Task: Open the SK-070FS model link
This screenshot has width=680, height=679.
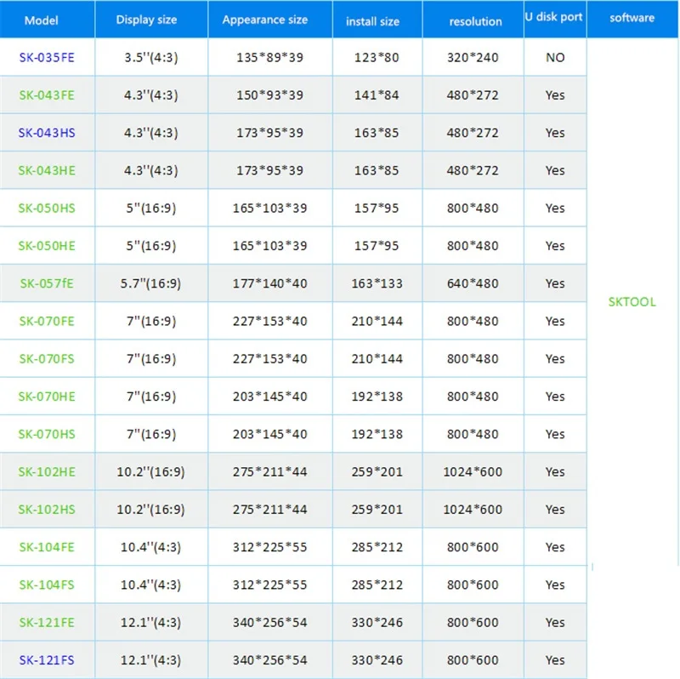Action: click(47, 359)
